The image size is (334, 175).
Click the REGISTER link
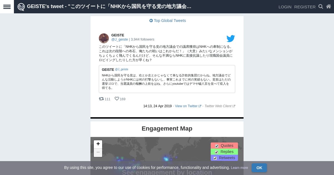pyautogui.click(x=305, y=7)
